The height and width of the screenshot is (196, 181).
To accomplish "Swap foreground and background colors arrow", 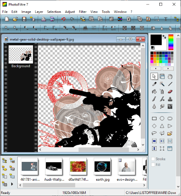I will tap(165, 37).
